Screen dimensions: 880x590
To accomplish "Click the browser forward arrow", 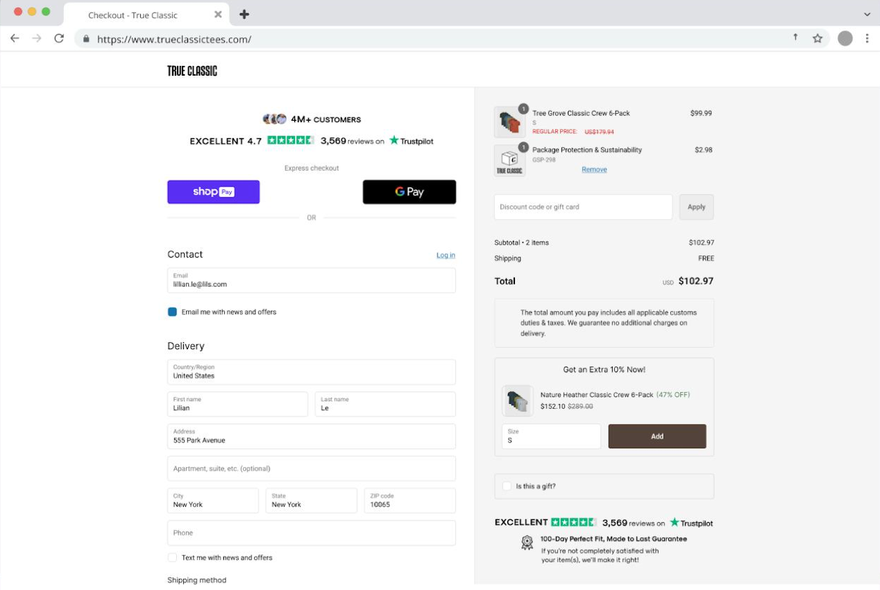I will [x=37, y=39].
